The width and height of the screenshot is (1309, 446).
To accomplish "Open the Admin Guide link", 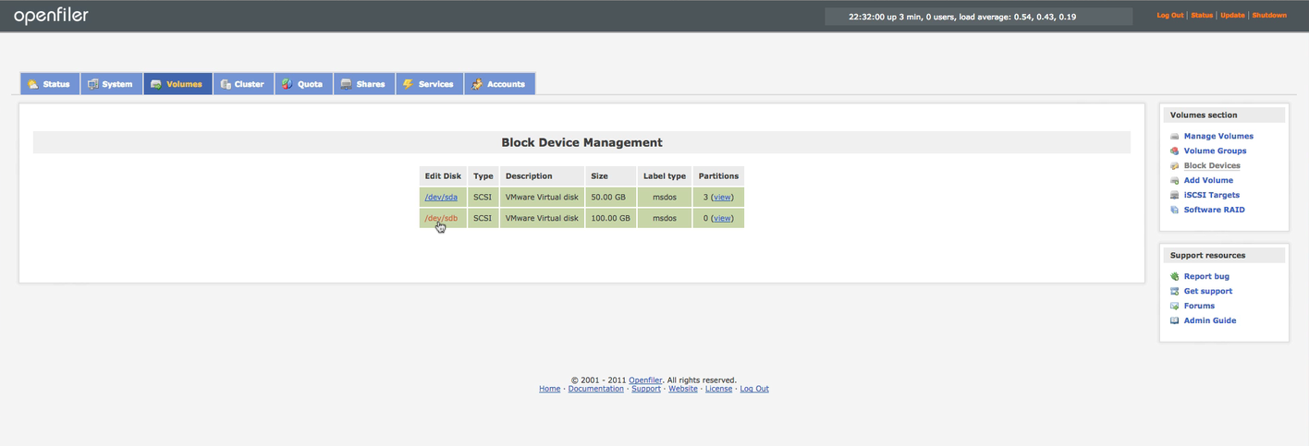I will click(x=1210, y=320).
